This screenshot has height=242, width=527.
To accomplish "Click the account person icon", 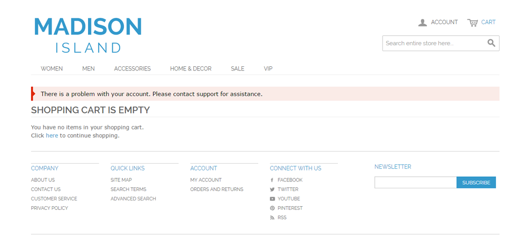I will click(x=422, y=23).
